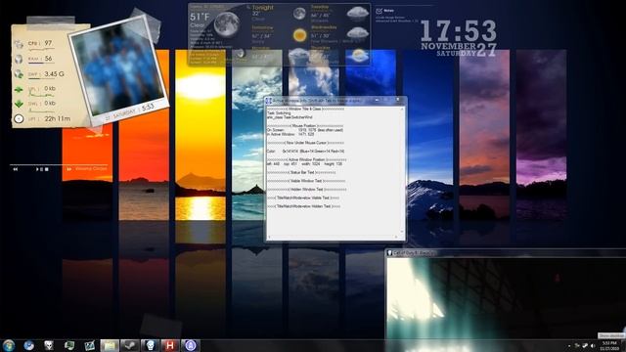Image resolution: width=626 pixels, height=352 pixels.
Task: Close the Active Window Info window
Action: pyautogui.click(x=398, y=100)
